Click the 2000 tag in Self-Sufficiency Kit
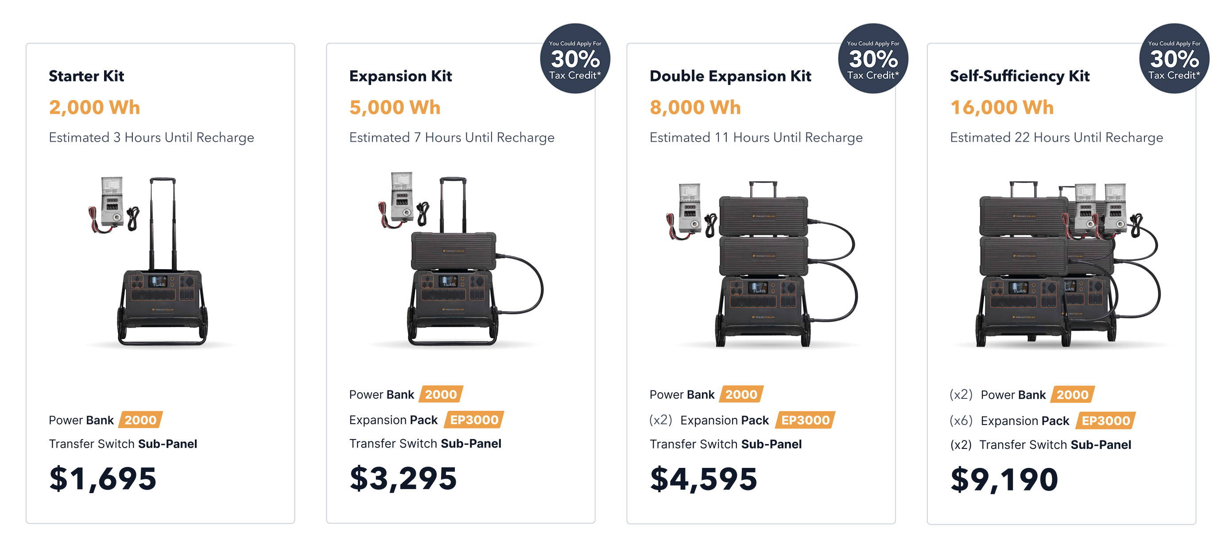 click(x=1073, y=394)
